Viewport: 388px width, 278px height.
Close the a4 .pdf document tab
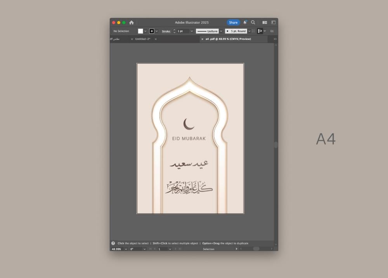pyautogui.click(x=202, y=39)
